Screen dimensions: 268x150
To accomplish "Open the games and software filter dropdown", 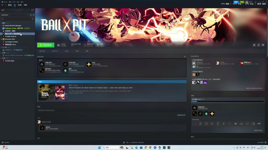I will [15, 15].
